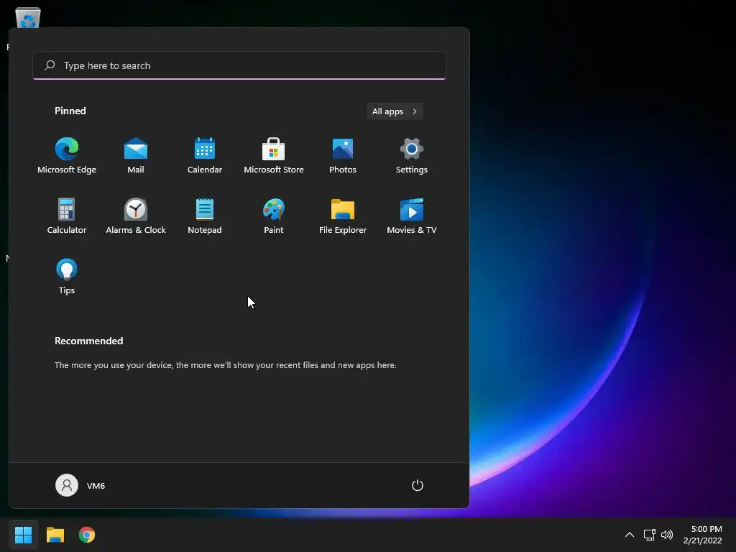Open the network status tray icon
This screenshot has width=736, height=552.
(649, 535)
